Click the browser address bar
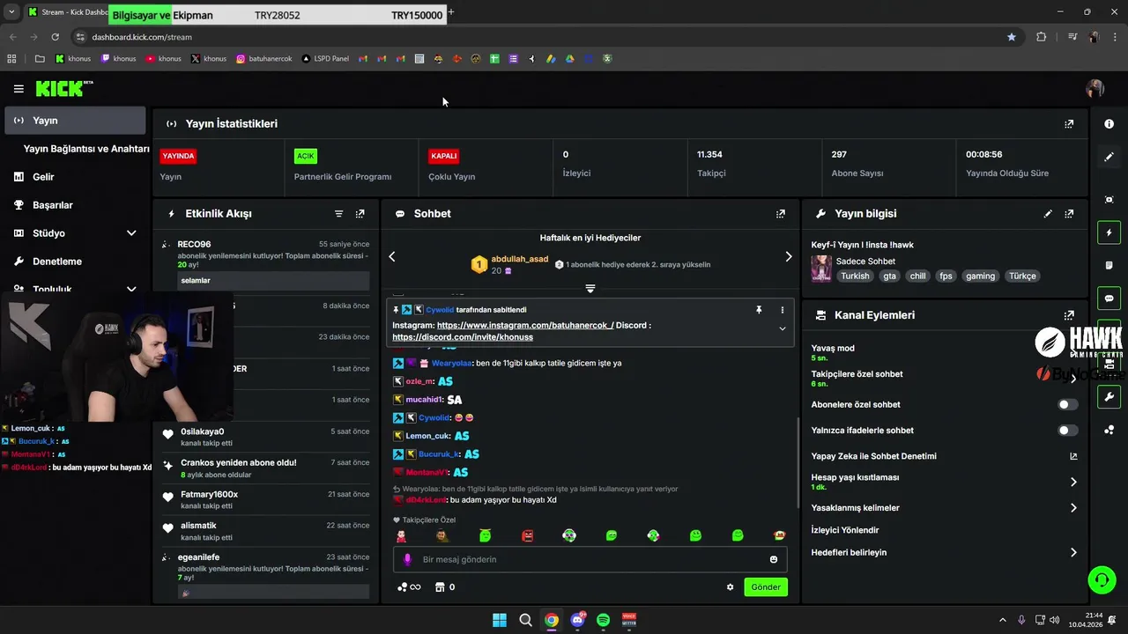1128x634 pixels. [538, 37]
